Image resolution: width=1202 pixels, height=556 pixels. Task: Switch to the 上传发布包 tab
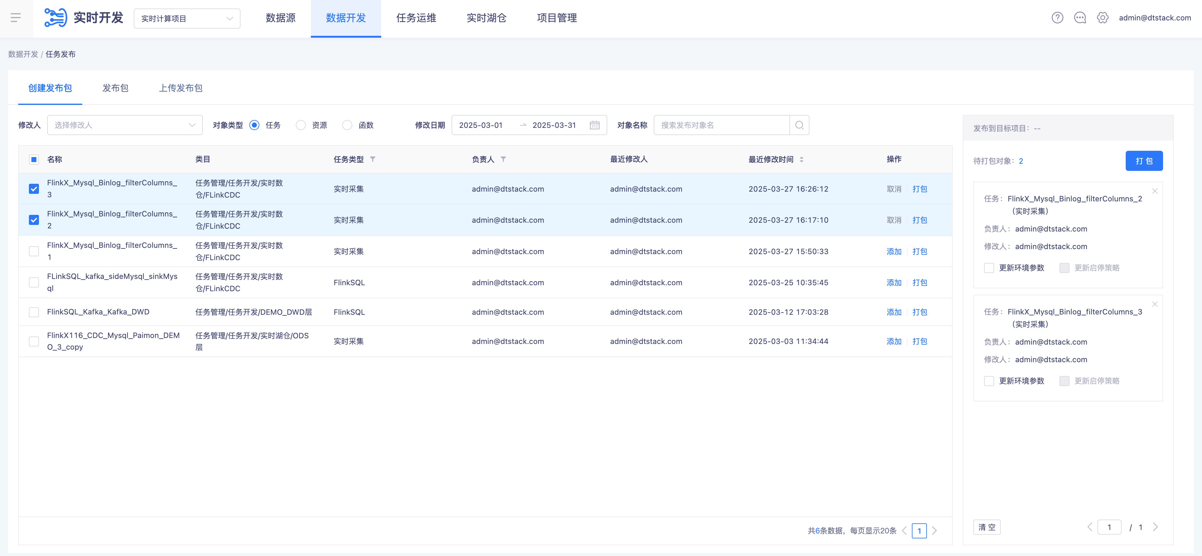coord(181,88)
